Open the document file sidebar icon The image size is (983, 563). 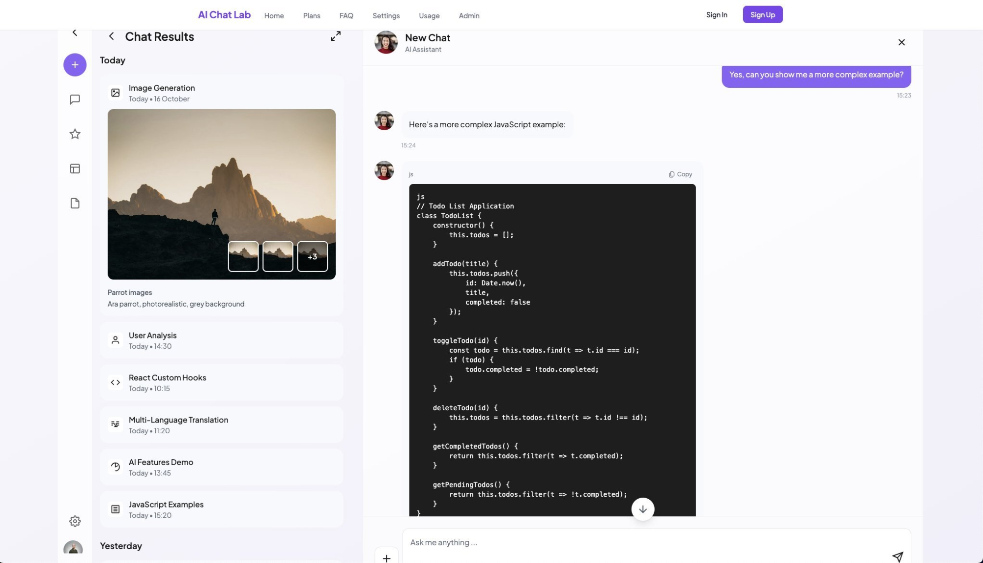[75, 203]
